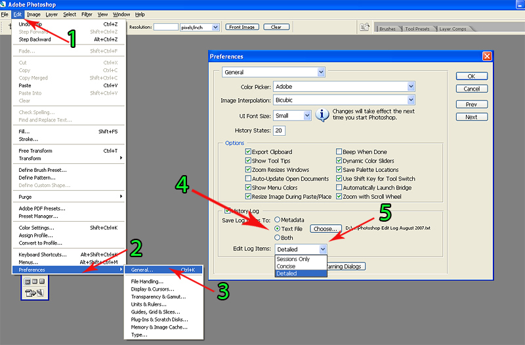Enable Beep When Done
This screenshot has height=345, width=525.
click(x=339, y=152)
